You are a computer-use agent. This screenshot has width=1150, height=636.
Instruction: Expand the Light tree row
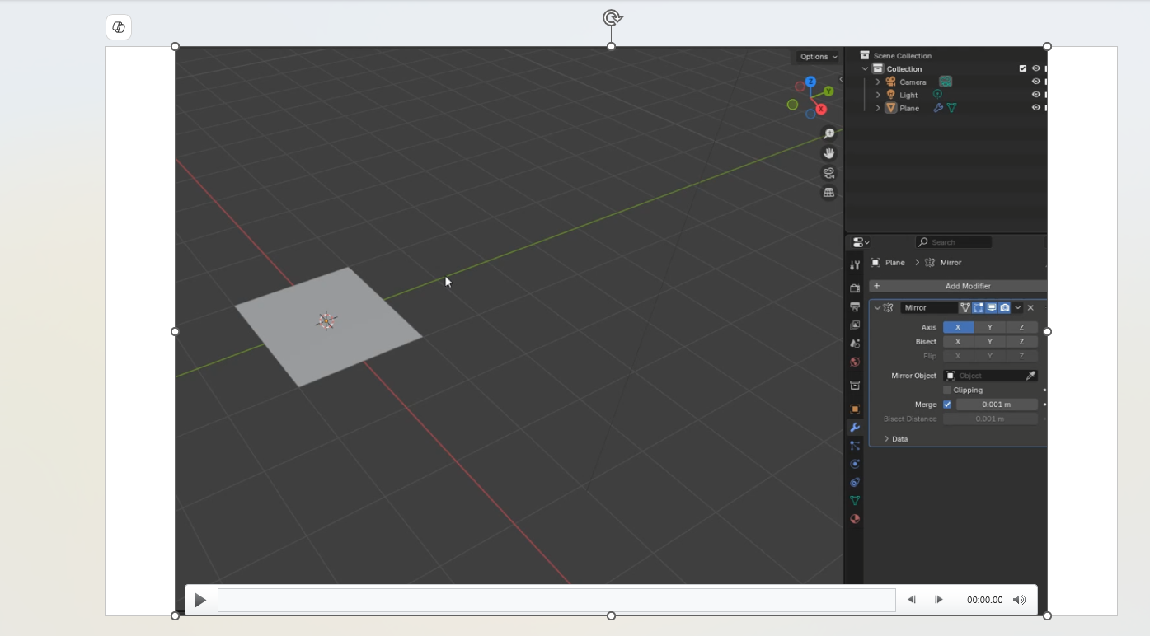click(x=878, y=95)
